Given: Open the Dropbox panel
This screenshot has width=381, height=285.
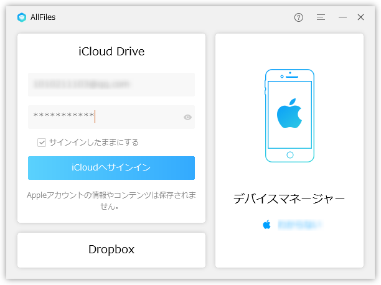Looking at the screenshot, I should 111,250.
